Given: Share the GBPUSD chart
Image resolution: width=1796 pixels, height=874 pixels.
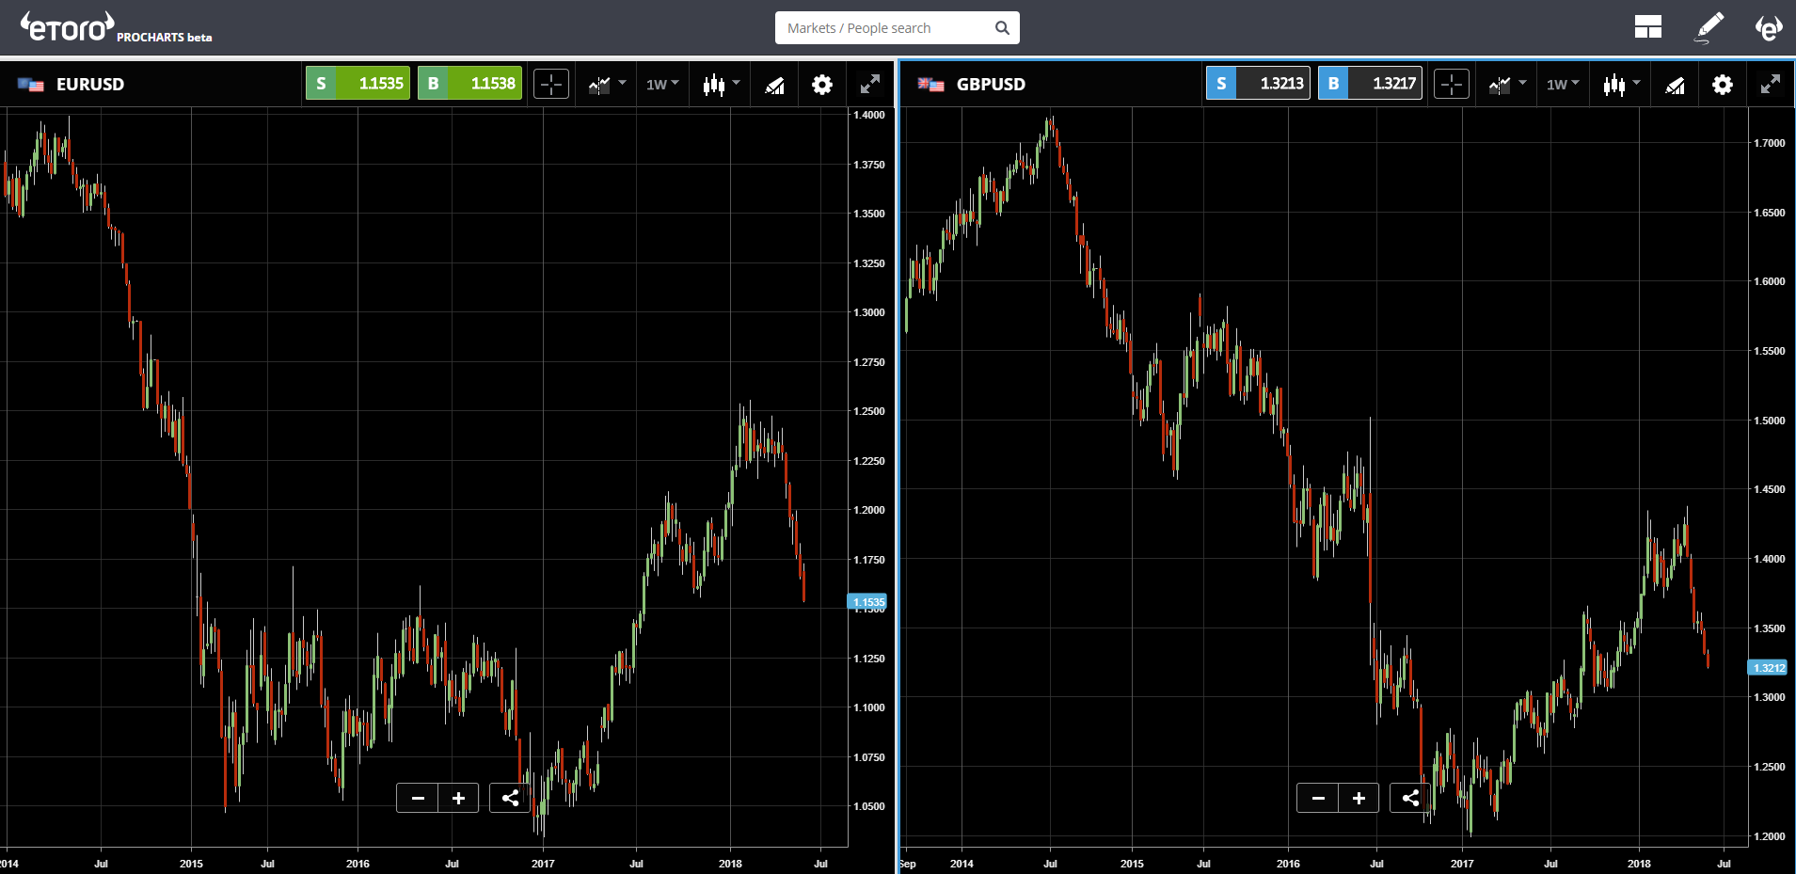Looking at the screenshot, I should (1410, 798).
